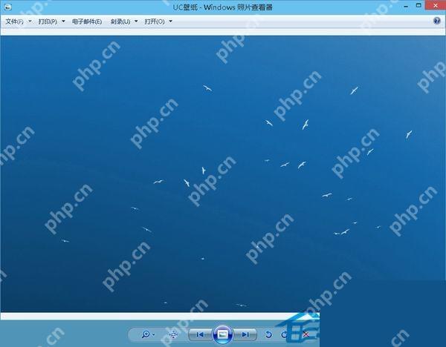Fit image to actual size icon
This screenshot has height=347, width=446.
click(x=173, y=335)
